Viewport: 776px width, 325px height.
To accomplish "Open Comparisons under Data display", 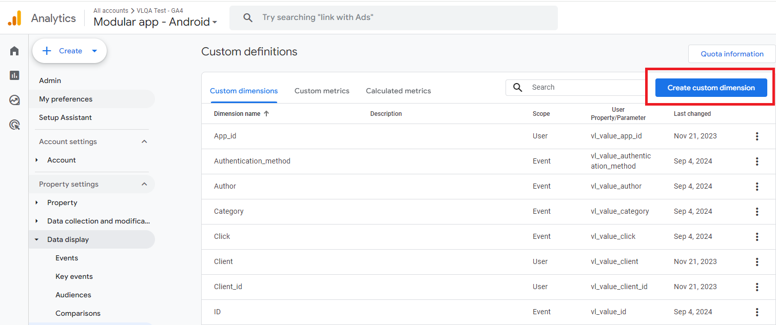I will [78, 313].
